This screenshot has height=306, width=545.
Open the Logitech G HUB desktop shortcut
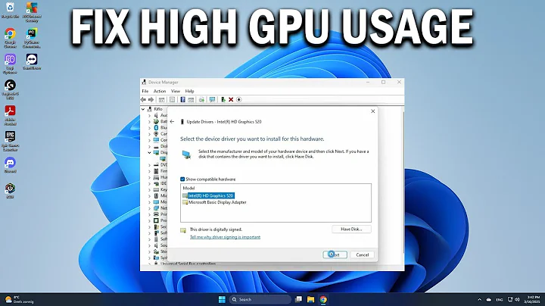pos(10,89)
